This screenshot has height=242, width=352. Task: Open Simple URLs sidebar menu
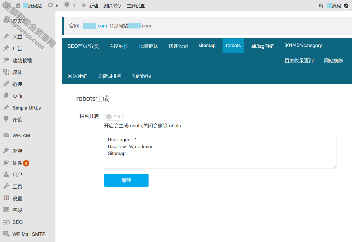pyautogui.click(x=26, y=108)
